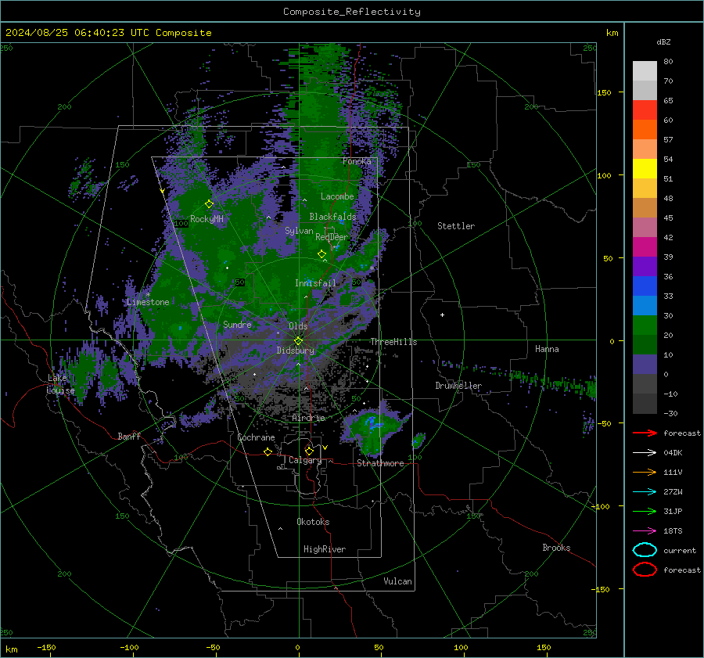Click the Olds city label
Image resolution: width=704 pixels, height=658 pixels.
pos(298,326)
